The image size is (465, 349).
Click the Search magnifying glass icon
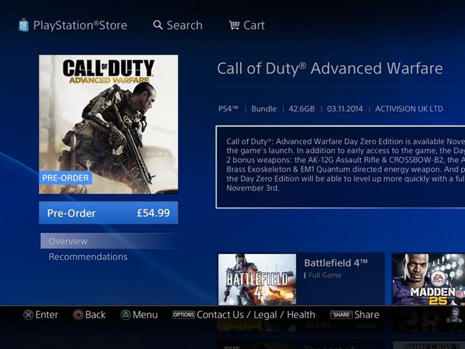[x=157, y=25]
